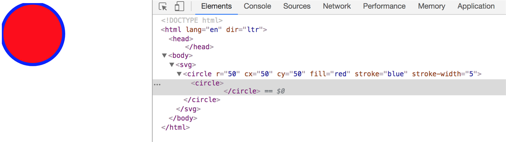Collapse the outer circle element triangle
Image resolution: width=506 pixels, height=142 pixels.
[x=179, y=74]
